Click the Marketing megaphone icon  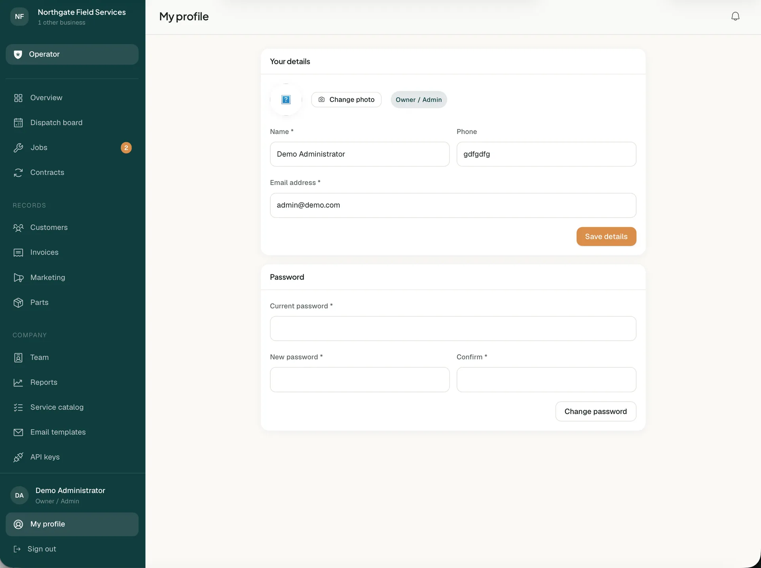point(18,278)
